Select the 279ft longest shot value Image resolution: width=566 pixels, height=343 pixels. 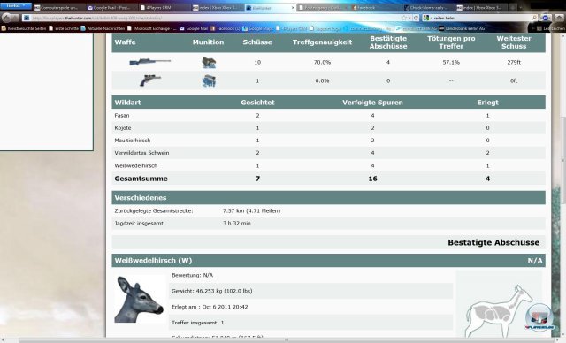(514, 63)
